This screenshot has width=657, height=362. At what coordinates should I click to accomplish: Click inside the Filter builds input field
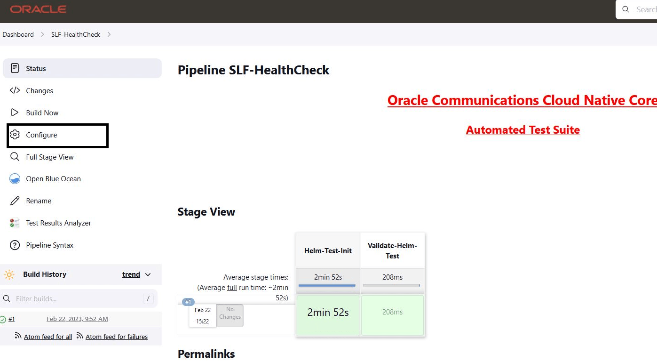75,298
